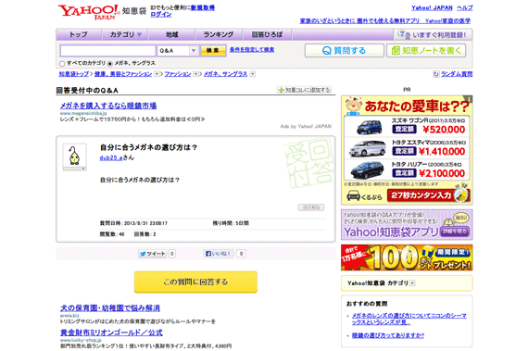Expand dropdown after メガネ、サングラス breadcrumb
The image size is (528, 351).
coord(253,74)
